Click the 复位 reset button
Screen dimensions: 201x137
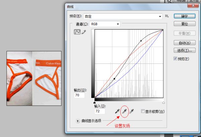(185, 24)
